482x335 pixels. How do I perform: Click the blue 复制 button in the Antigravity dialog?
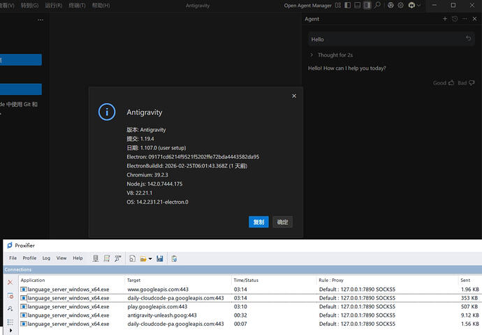[258, 222]
